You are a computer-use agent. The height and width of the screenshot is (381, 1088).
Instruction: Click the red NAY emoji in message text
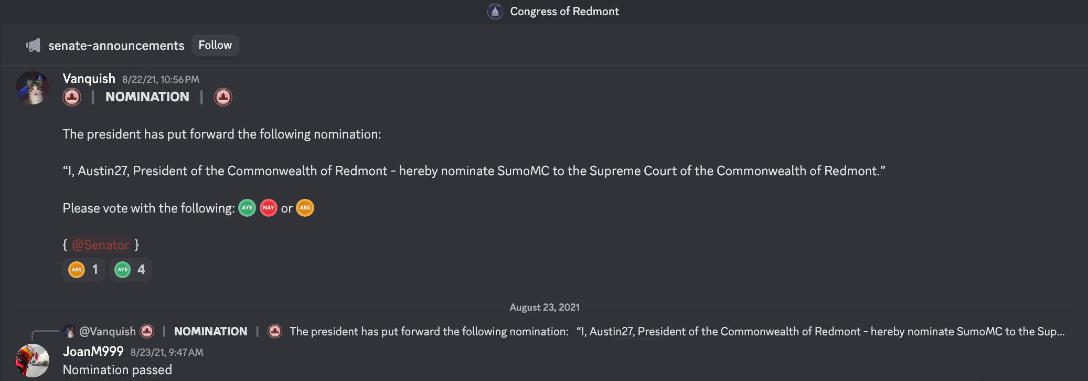[269, 208]
